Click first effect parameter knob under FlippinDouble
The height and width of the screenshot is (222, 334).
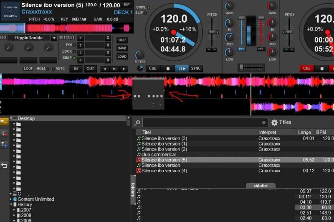8,48
